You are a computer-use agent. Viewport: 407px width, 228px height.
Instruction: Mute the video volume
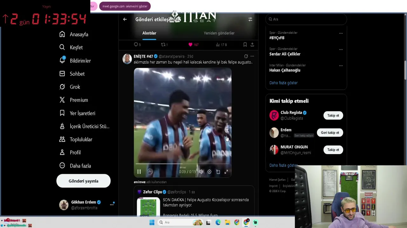[201, 172]
